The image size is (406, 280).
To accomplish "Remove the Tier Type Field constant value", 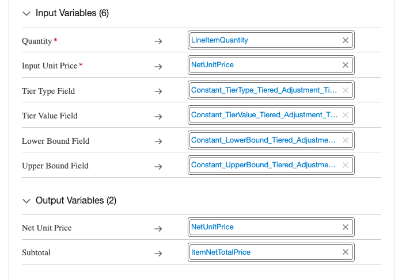I will pyautogui.click(x=346, y=90).
